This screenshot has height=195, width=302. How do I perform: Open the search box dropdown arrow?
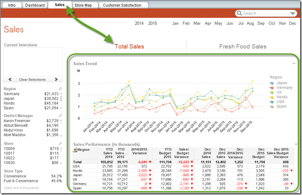(x=294, y=14)
